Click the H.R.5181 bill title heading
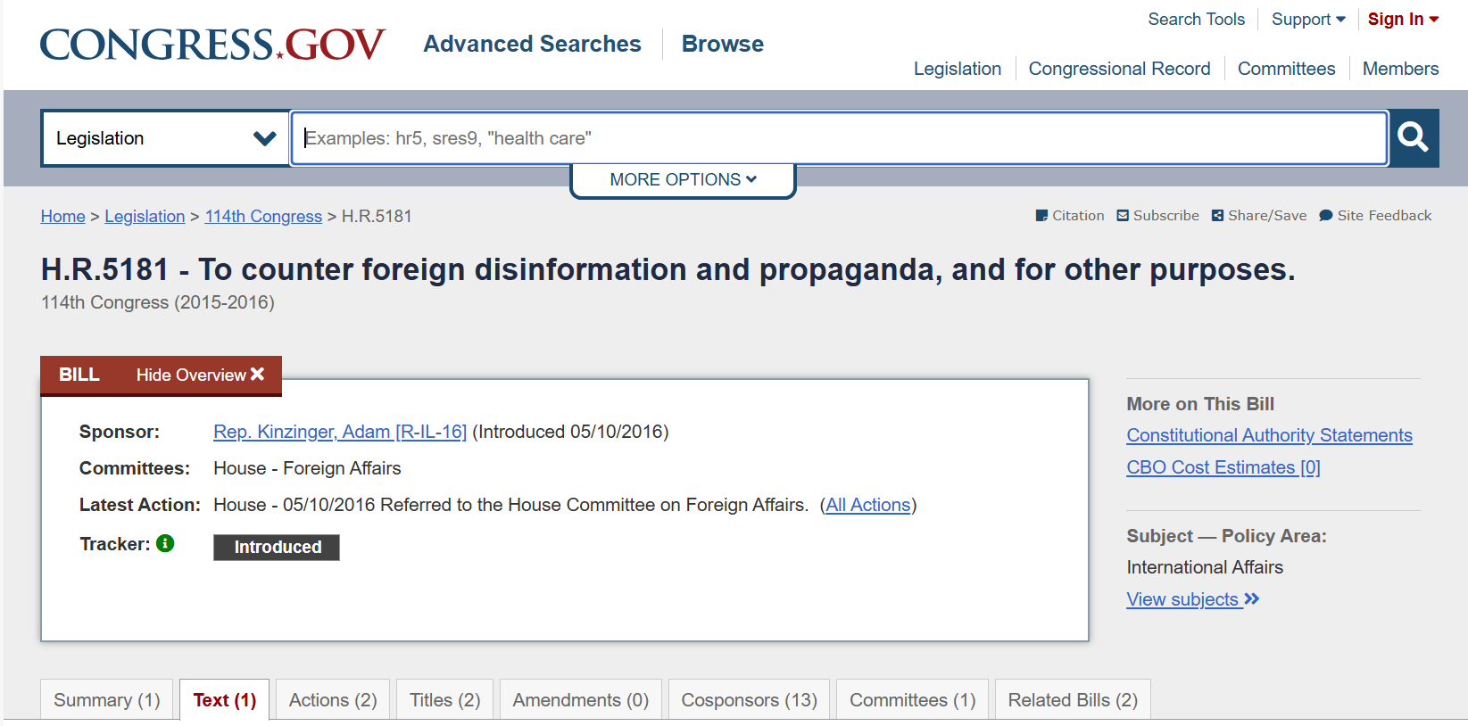Screen dimensions: 1468x726 (x=668, y=269)
